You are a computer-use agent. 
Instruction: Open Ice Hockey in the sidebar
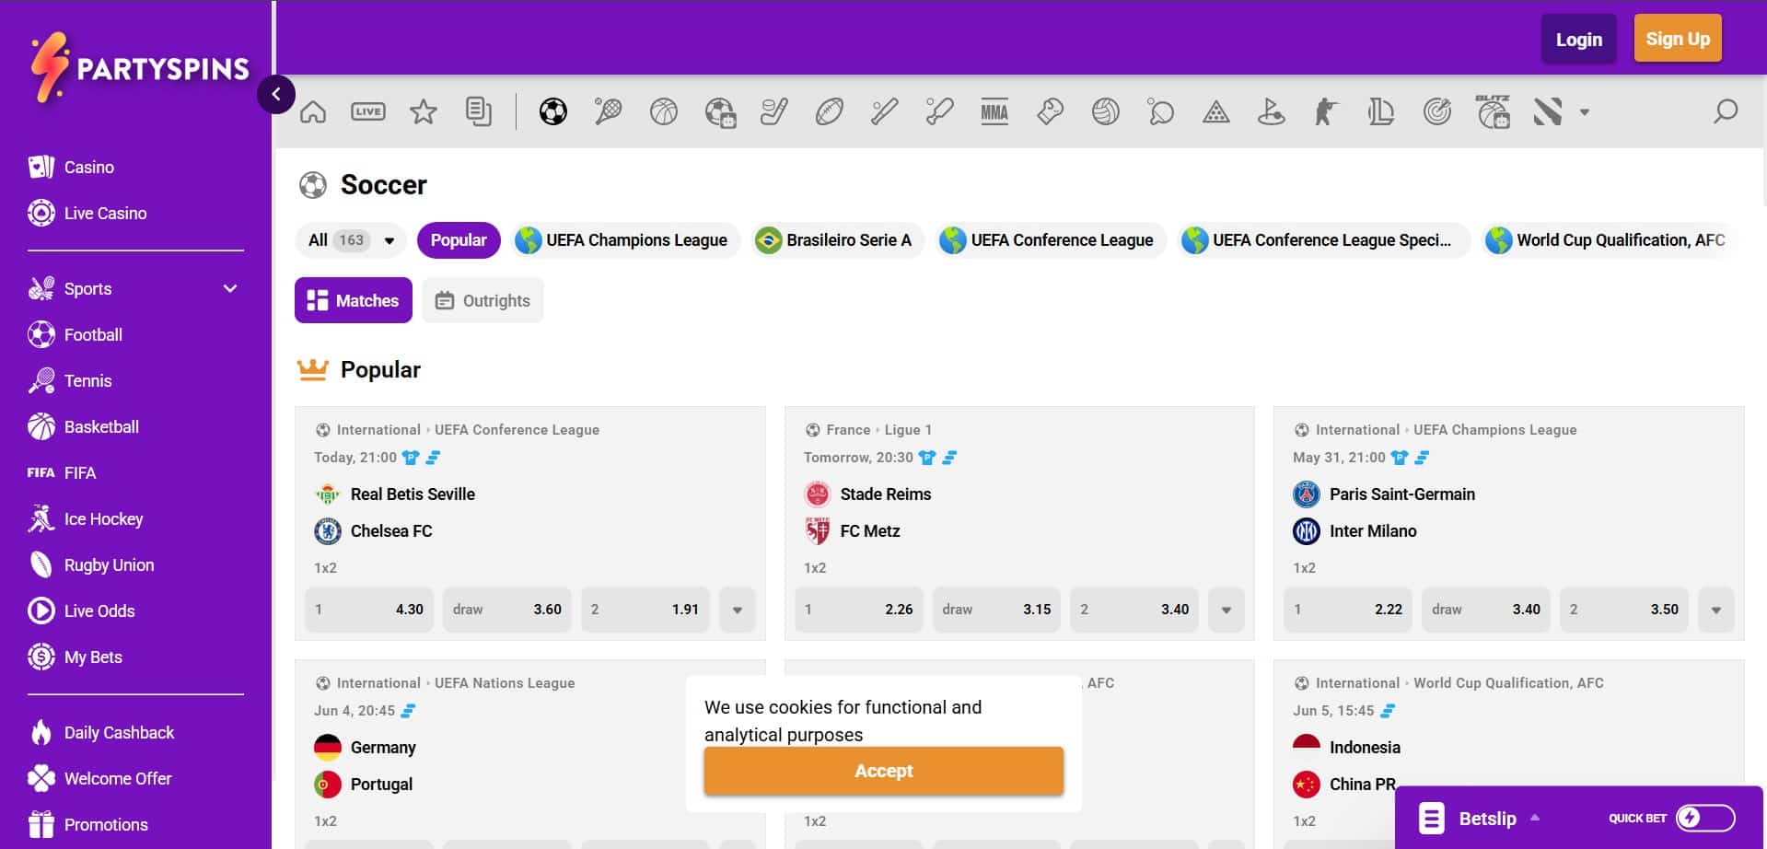(86, 518)
